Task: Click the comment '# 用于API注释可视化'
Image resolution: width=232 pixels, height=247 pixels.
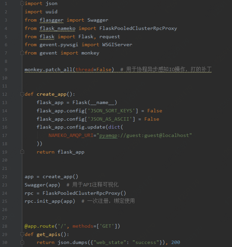Action: [92, 185]
